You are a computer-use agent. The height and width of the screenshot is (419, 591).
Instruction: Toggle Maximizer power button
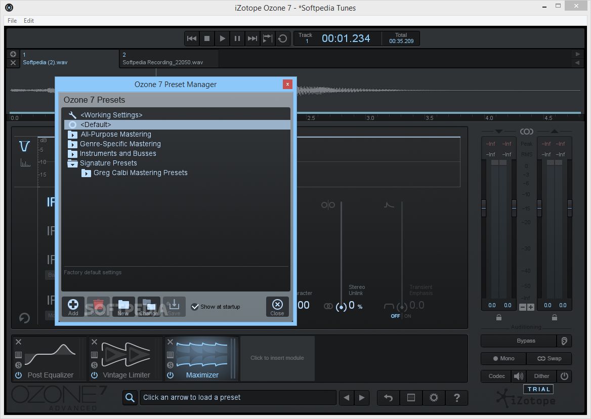pos(171,375)
